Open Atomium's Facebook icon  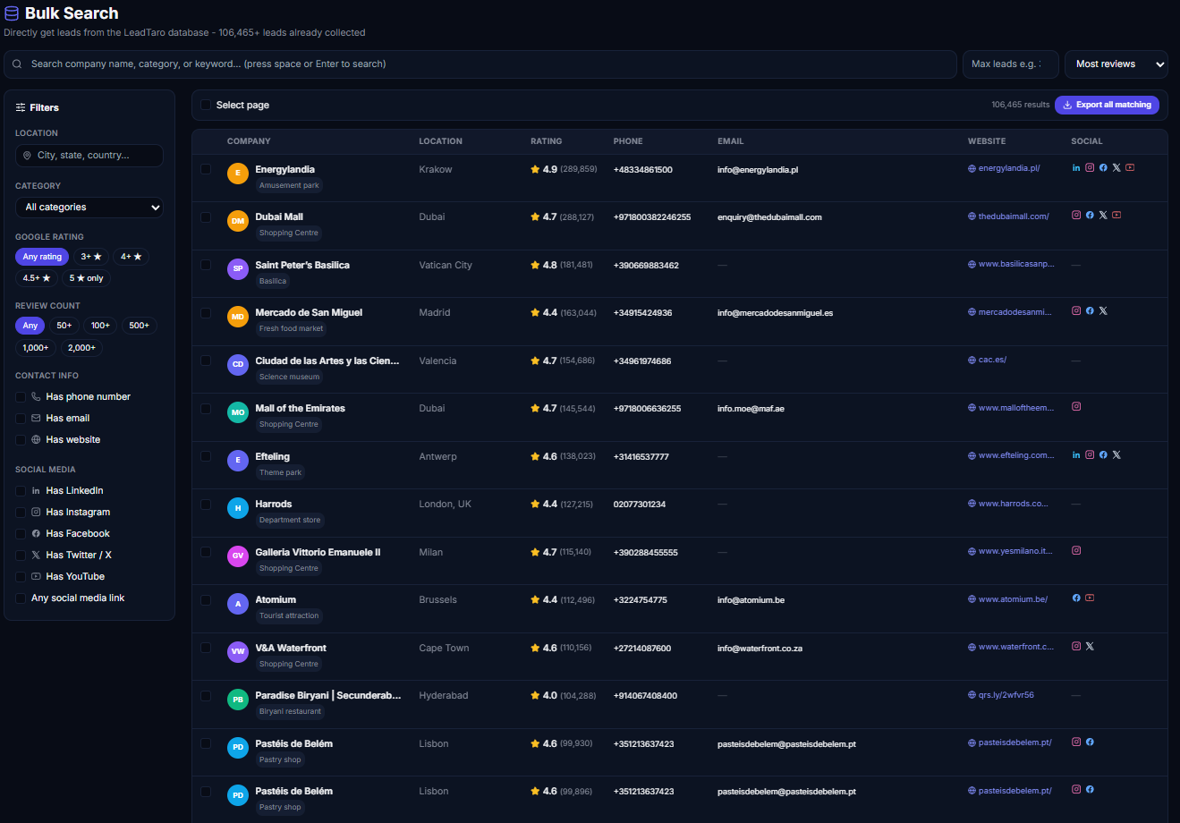[x=1076, y=598]
